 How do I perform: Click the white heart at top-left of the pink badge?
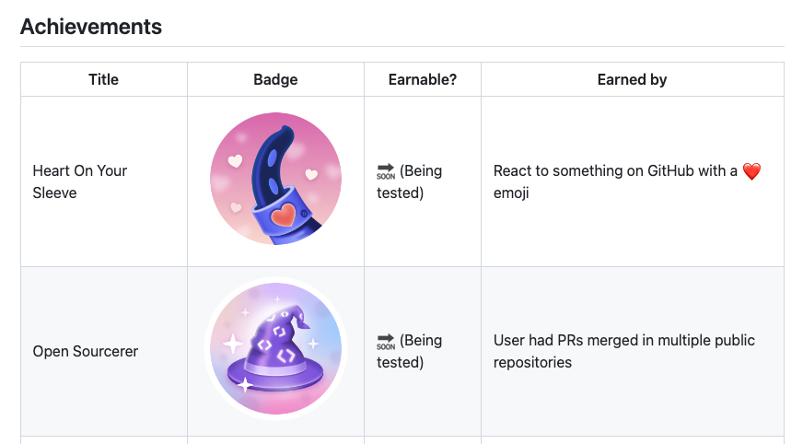click(235, 161)
